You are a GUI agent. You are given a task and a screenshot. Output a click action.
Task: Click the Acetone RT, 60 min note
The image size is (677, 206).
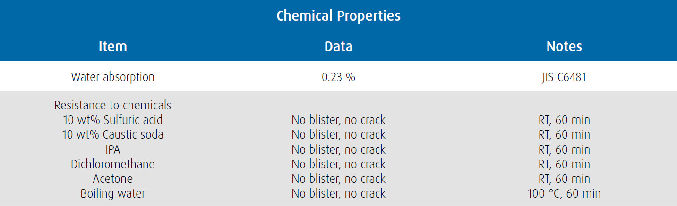point(564,179)
